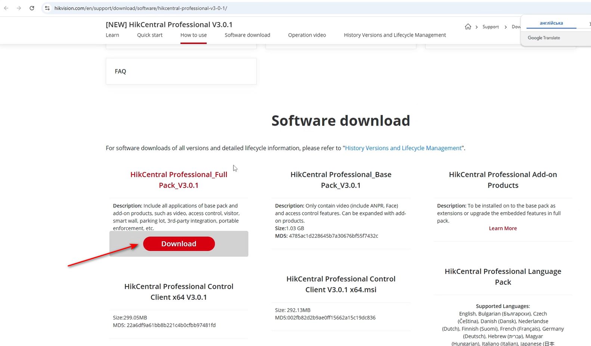The image size is (591, 346).
Task: Open HikCentral Professional_Full Pack_V3.0.1 title
Action: point(179,180)
